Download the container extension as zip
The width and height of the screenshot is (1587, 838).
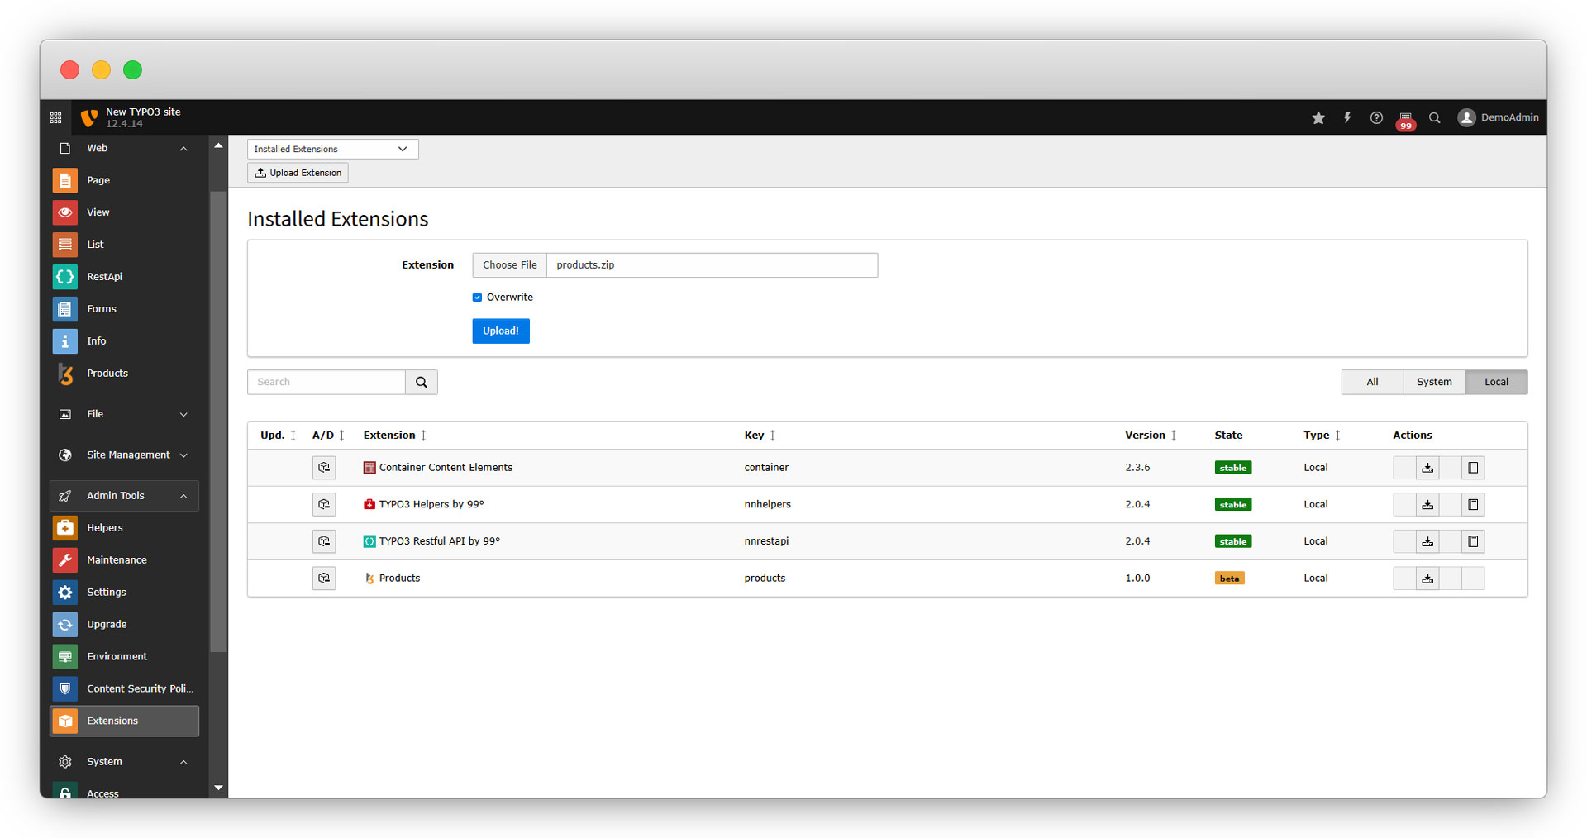1427,468
